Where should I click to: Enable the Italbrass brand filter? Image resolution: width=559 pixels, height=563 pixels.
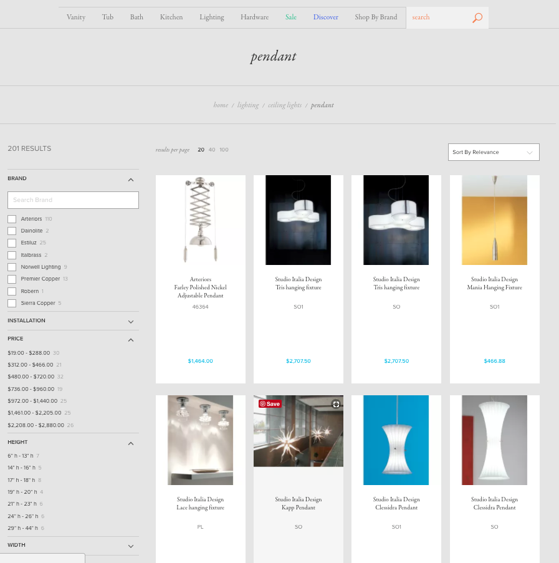click(12, 255)
